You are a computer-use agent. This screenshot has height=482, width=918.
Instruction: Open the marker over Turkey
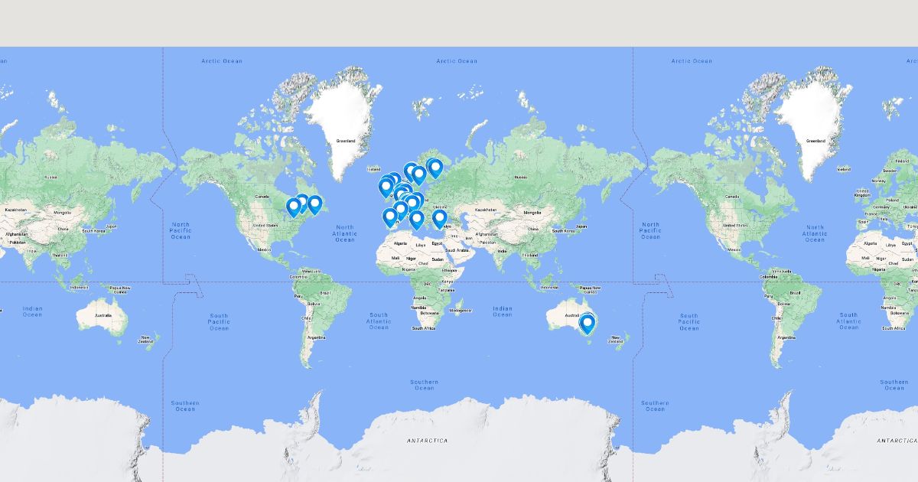pos(439,219)
